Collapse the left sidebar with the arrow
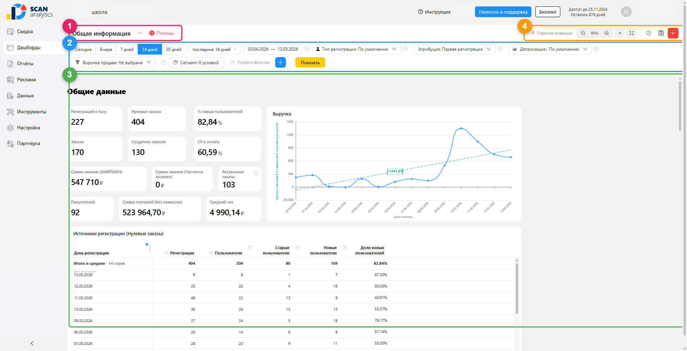Viewport: 687px width, 351px height. (32, 343)
